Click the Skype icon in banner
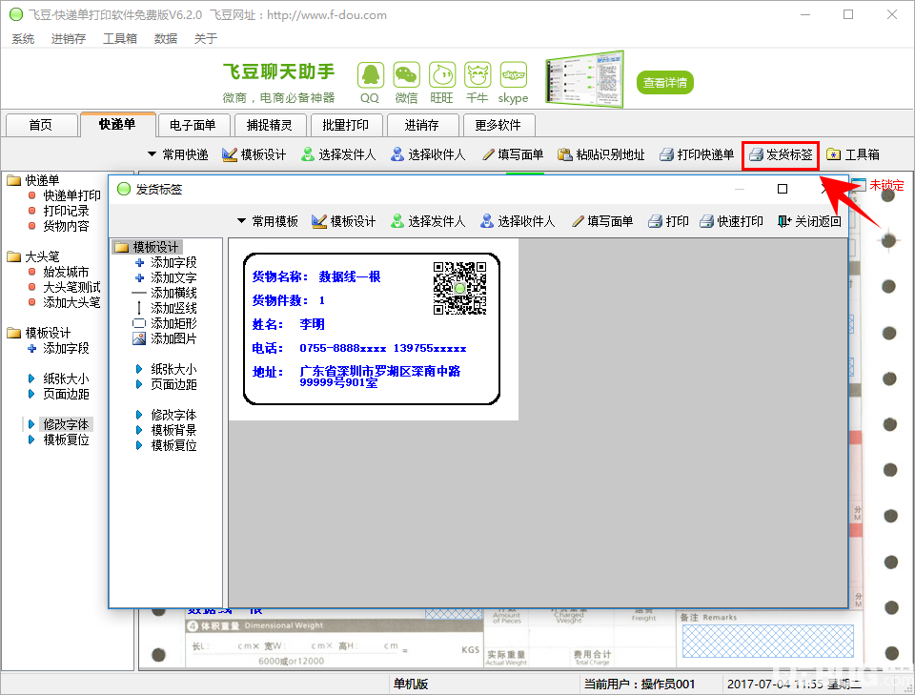This screenshot has width=915, height=695. pyautogui.click(x=514, y=75)
